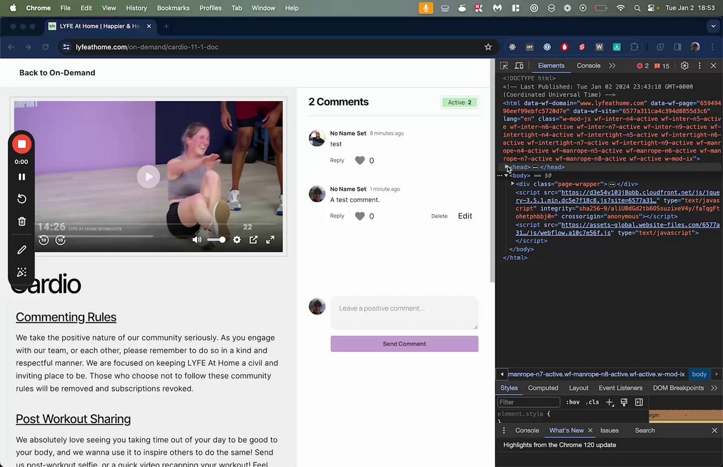Viewport: 723px width, 467px height.
Task: Open DevTools settings gear
Action: [685, 66]
